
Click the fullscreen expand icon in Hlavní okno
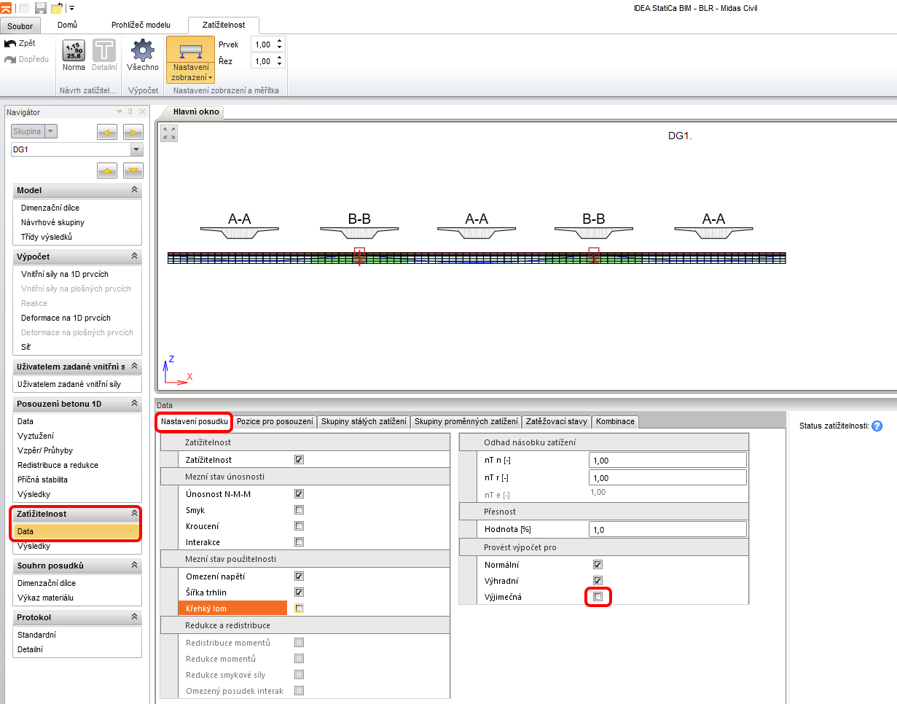[169, 133]
